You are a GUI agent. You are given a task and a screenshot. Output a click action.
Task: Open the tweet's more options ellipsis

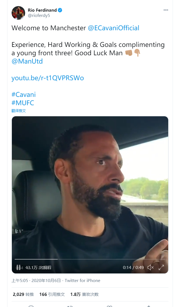click(166, 10)
